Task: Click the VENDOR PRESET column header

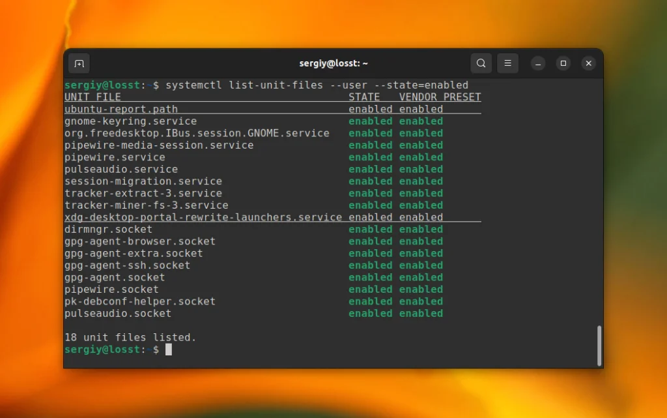Action: [x=440, y=97]
